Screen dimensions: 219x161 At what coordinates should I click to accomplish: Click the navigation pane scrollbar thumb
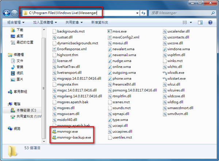44,88
